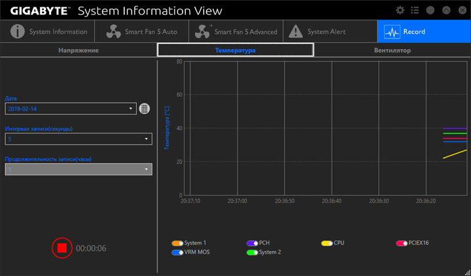
Task: Toggle System 1 temperature series
Action: pos(177,243)
